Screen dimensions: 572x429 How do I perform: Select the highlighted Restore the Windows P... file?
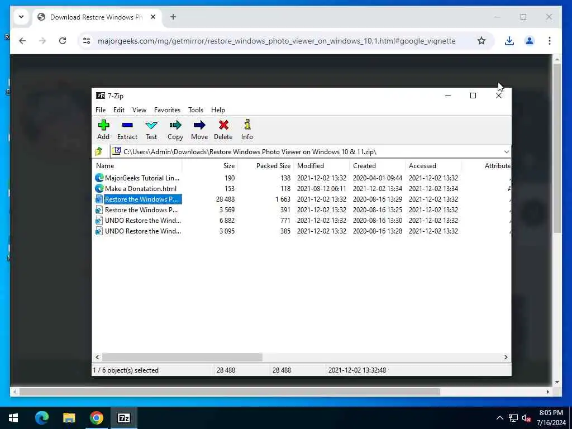click(141, 199)
